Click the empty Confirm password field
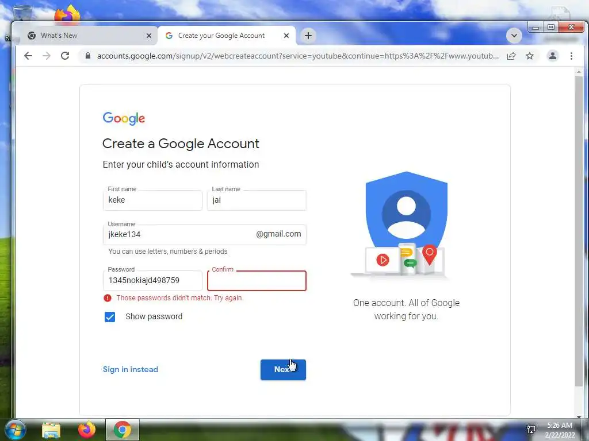 tap(257, 280)
